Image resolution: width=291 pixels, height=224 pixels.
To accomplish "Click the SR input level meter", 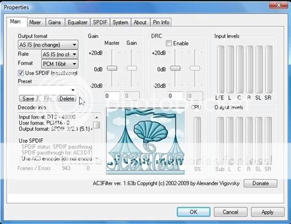I will tap(269, 69).
